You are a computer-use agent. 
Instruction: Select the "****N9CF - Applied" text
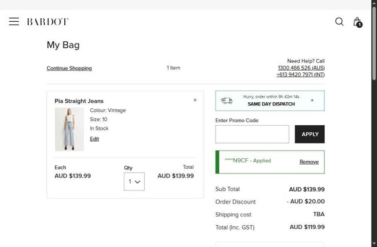coord(247,161)
